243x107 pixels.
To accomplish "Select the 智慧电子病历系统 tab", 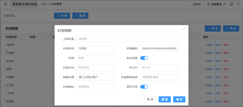I will click(25, 4).
